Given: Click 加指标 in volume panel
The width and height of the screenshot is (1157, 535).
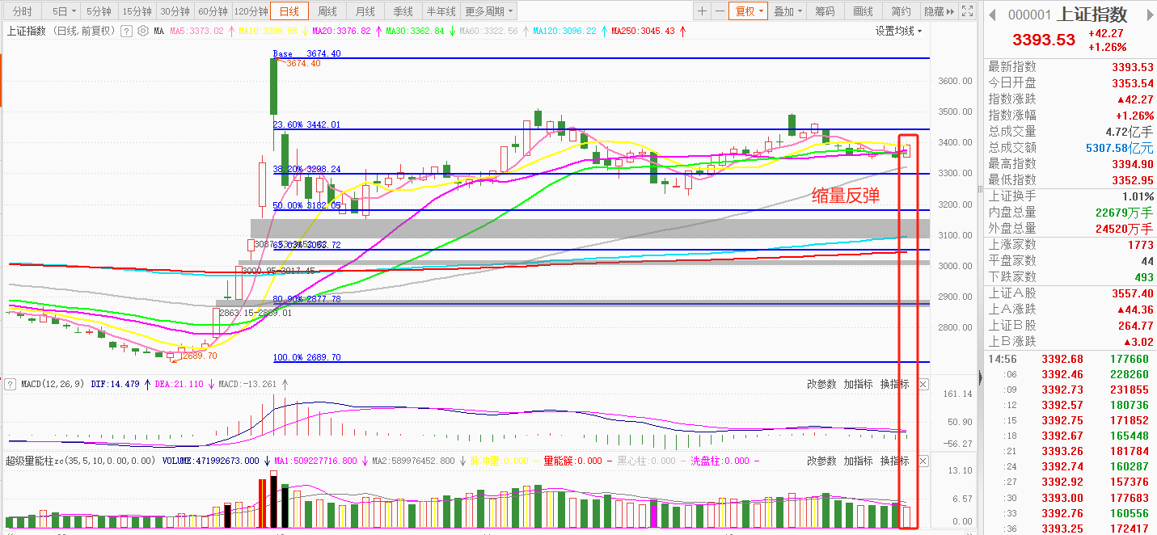Looking at the screenshot, I should tap(859, 461).
